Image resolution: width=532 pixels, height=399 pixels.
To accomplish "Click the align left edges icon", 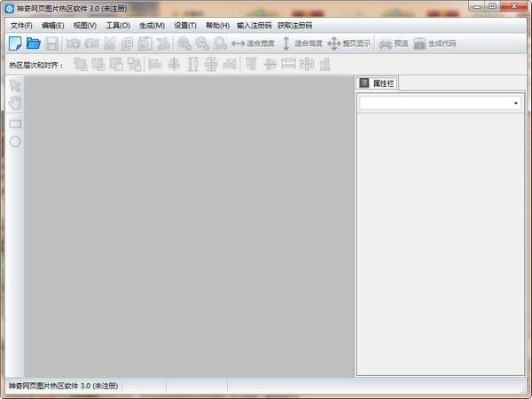I will point(155,64).
